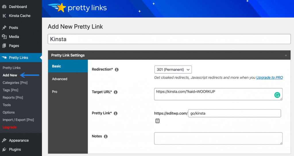Open Tags [Pro] submenu
Screen dimensions: 294x156
(x=10, y=90)
